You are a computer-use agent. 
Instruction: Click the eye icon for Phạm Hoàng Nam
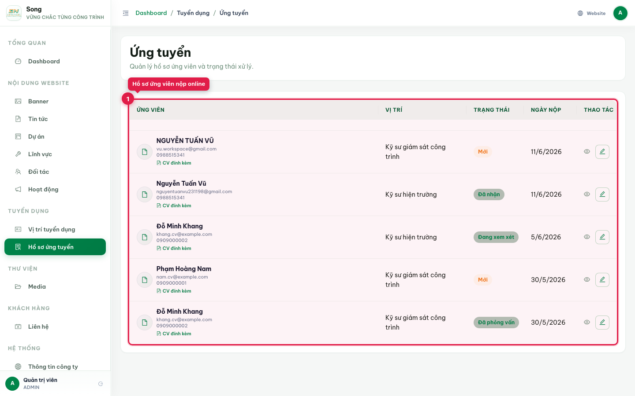click(x=587, y=280)
